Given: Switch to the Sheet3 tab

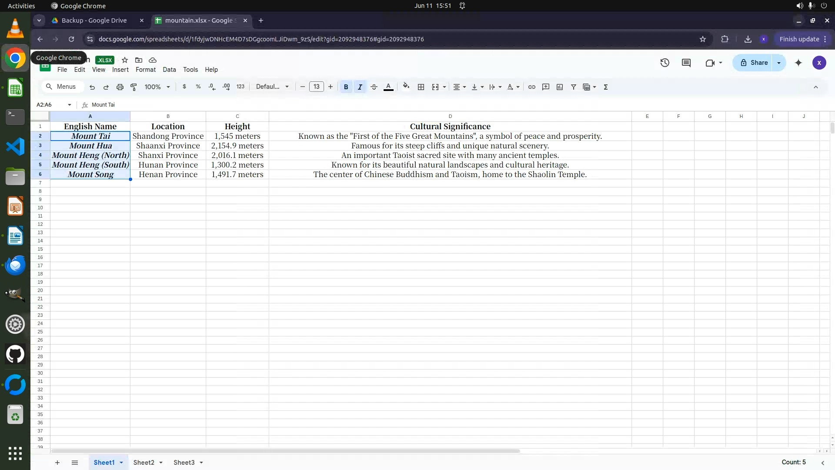Looking at the screenshot, I should pos(184,463).
